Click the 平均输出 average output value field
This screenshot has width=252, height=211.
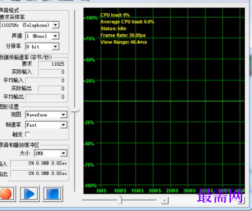pos(45,97)
